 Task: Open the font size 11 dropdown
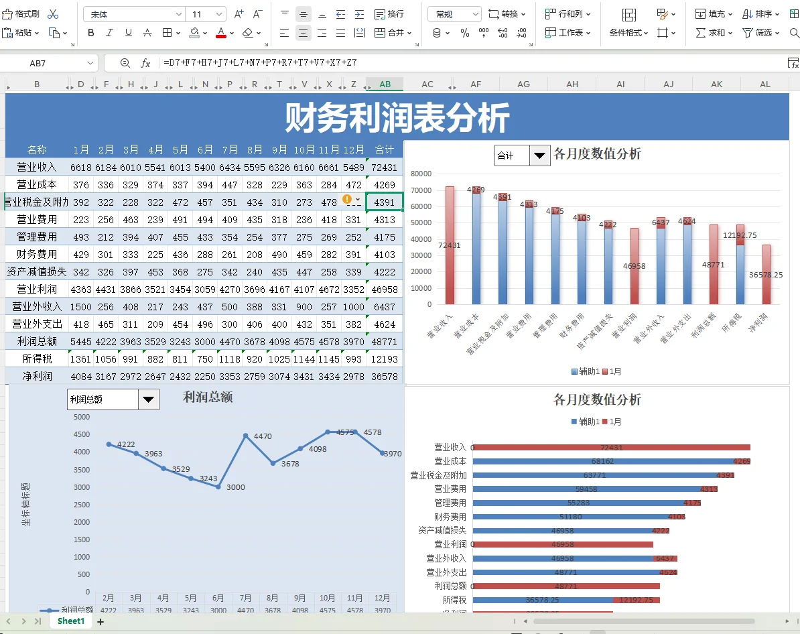pos(219,14)
